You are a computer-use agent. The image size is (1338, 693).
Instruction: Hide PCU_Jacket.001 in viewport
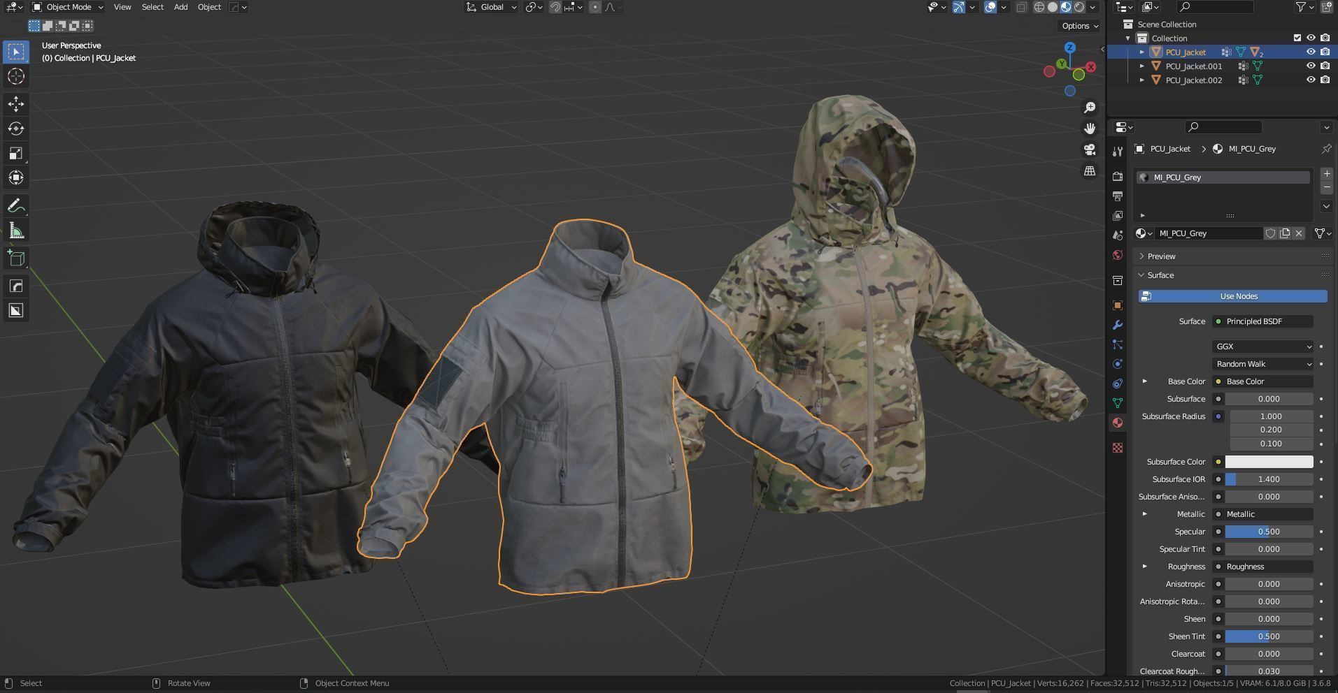1311,66
